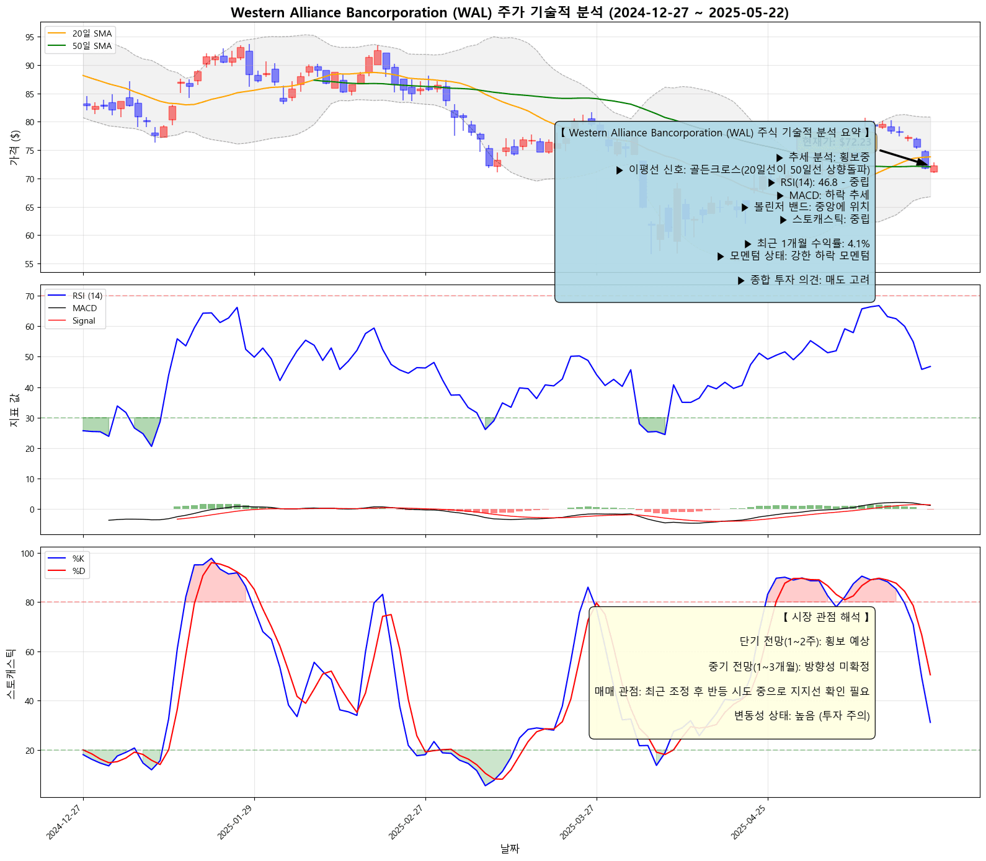Click the 100 tick on the stochastic axis
The image size is (986, 861).
[28, 554]
